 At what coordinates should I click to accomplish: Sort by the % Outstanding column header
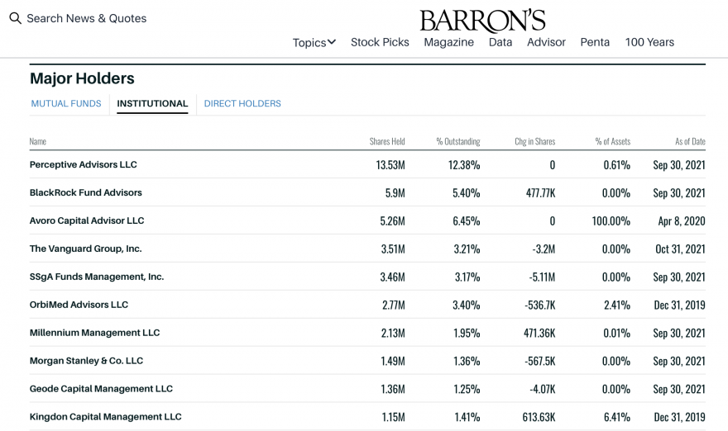[457, 141]
